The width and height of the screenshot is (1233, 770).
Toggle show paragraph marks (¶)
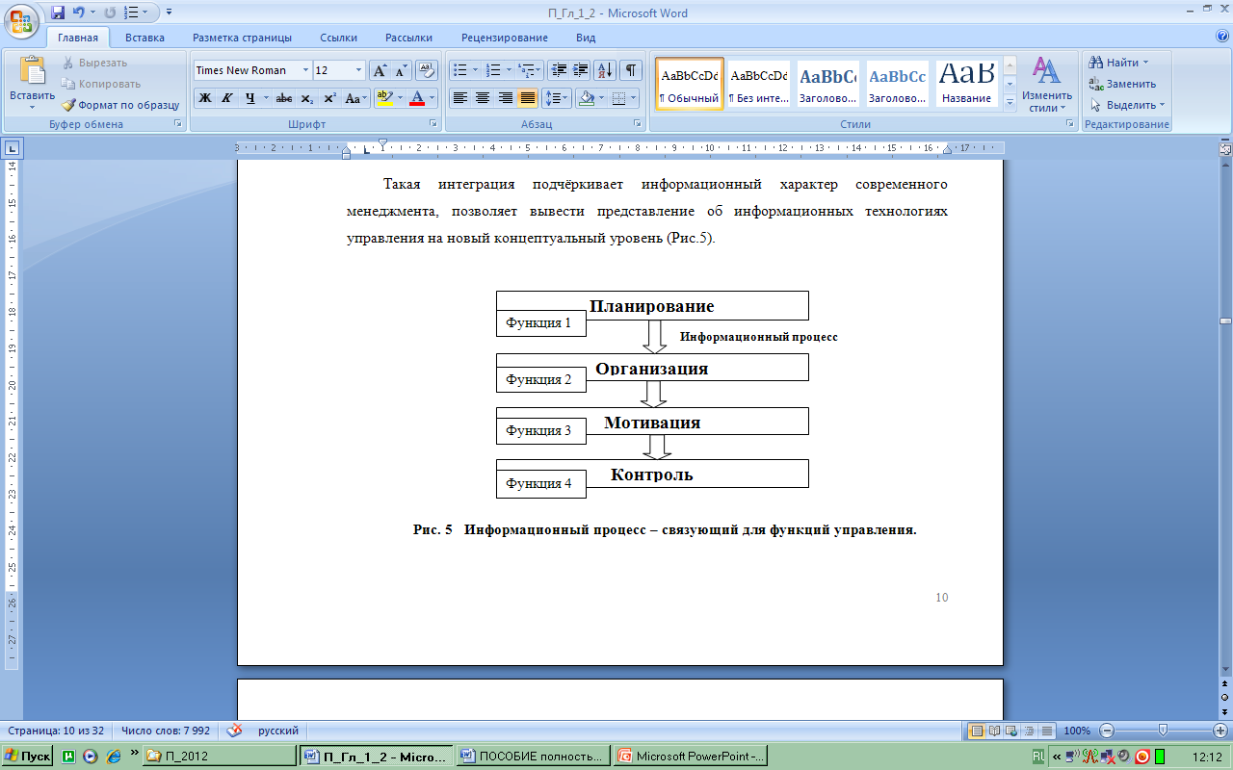click(x=631, y=70)
